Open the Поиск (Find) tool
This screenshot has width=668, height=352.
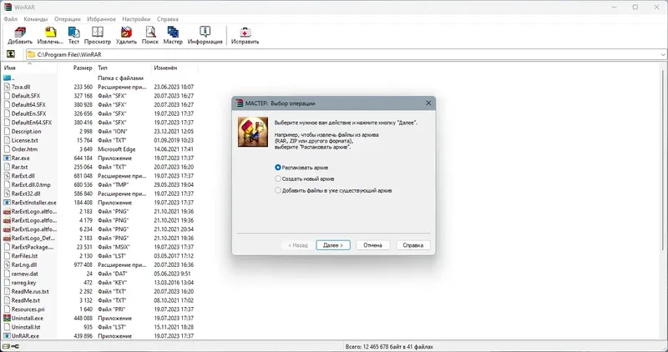coord(150,35)
